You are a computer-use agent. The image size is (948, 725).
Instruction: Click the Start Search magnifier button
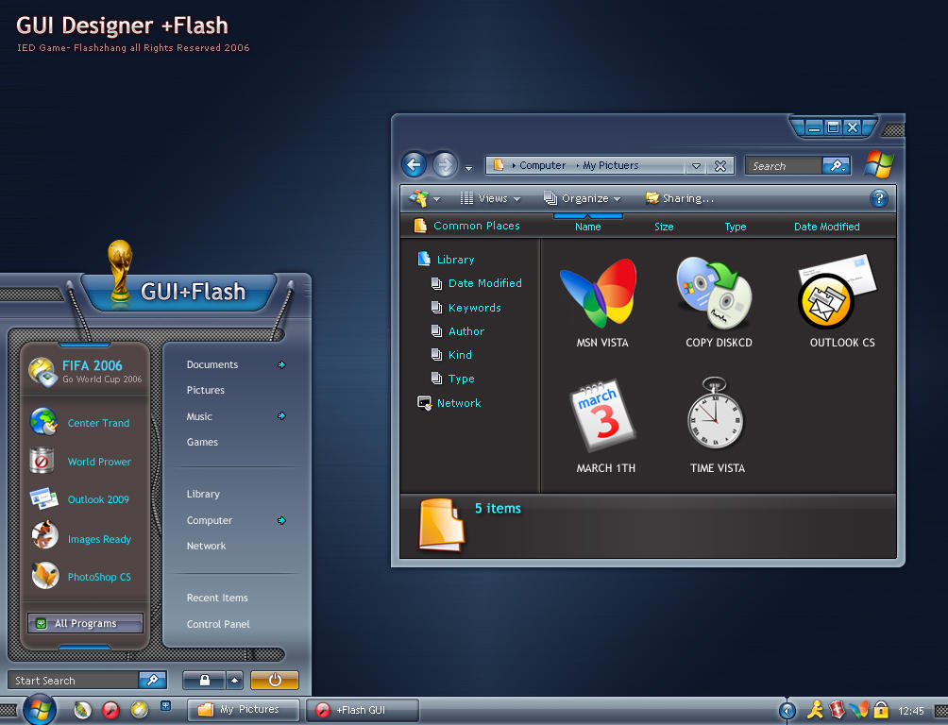(152, 681)
